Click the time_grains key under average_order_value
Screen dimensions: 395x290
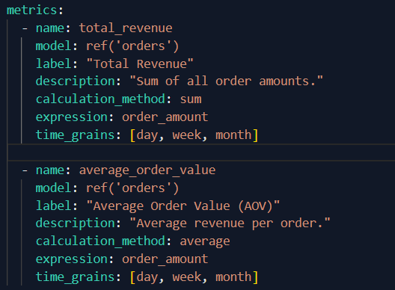75,277
